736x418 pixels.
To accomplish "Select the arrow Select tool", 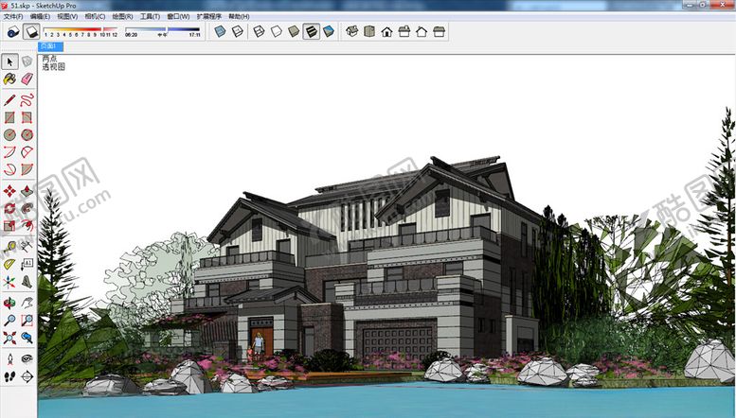I will (9, 61).
